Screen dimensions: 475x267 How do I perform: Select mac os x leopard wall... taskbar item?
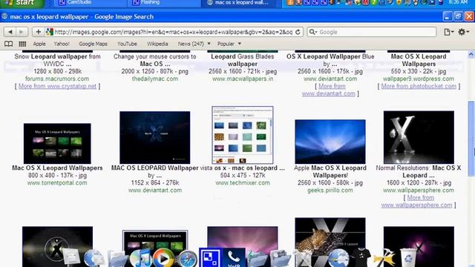coord(241,3)
